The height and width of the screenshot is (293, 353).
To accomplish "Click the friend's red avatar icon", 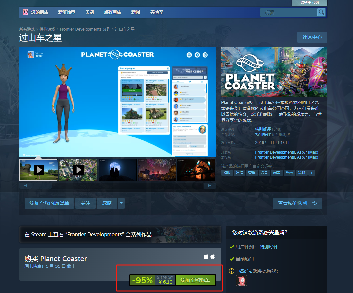I will point(242,281).
